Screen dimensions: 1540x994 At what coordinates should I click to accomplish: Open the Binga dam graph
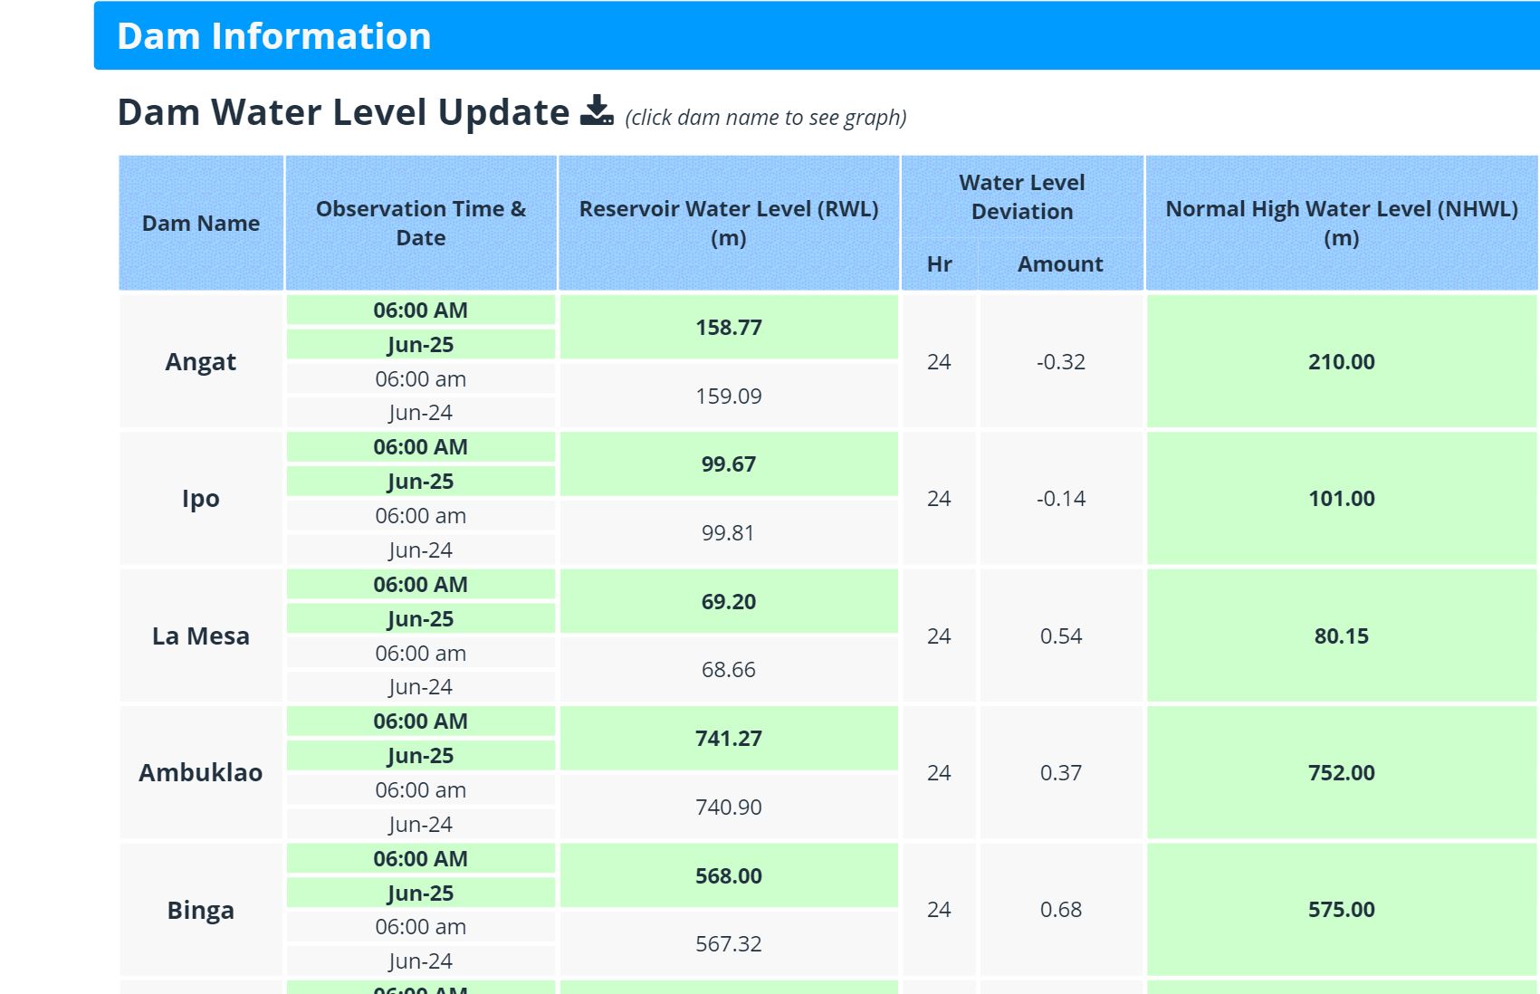[x=200, y=910]
